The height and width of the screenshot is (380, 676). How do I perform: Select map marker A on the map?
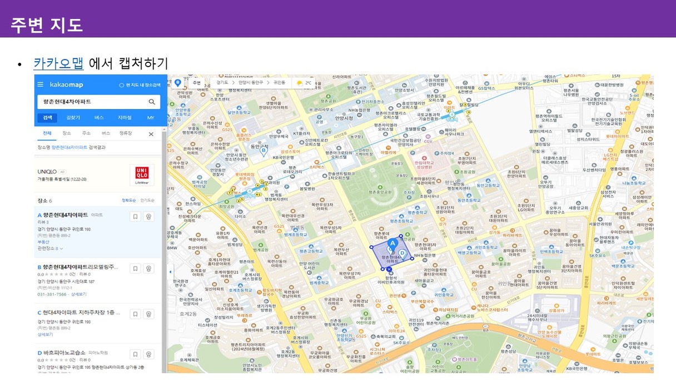coord(392,243)
